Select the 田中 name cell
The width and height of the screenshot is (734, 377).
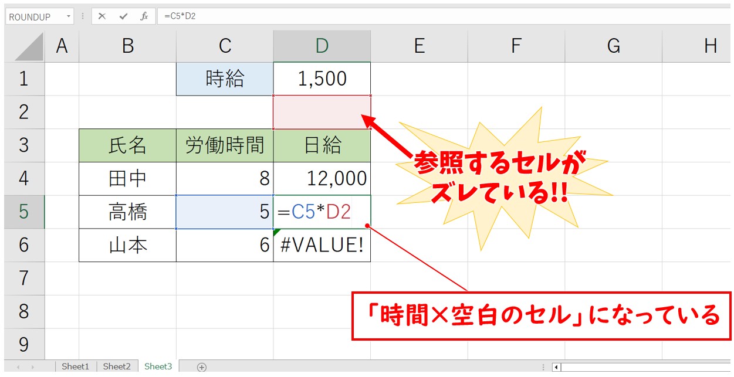tap(127, 179)
